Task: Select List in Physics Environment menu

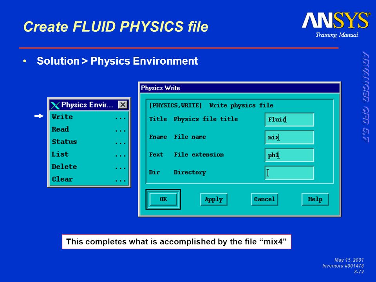Action: 89,154
